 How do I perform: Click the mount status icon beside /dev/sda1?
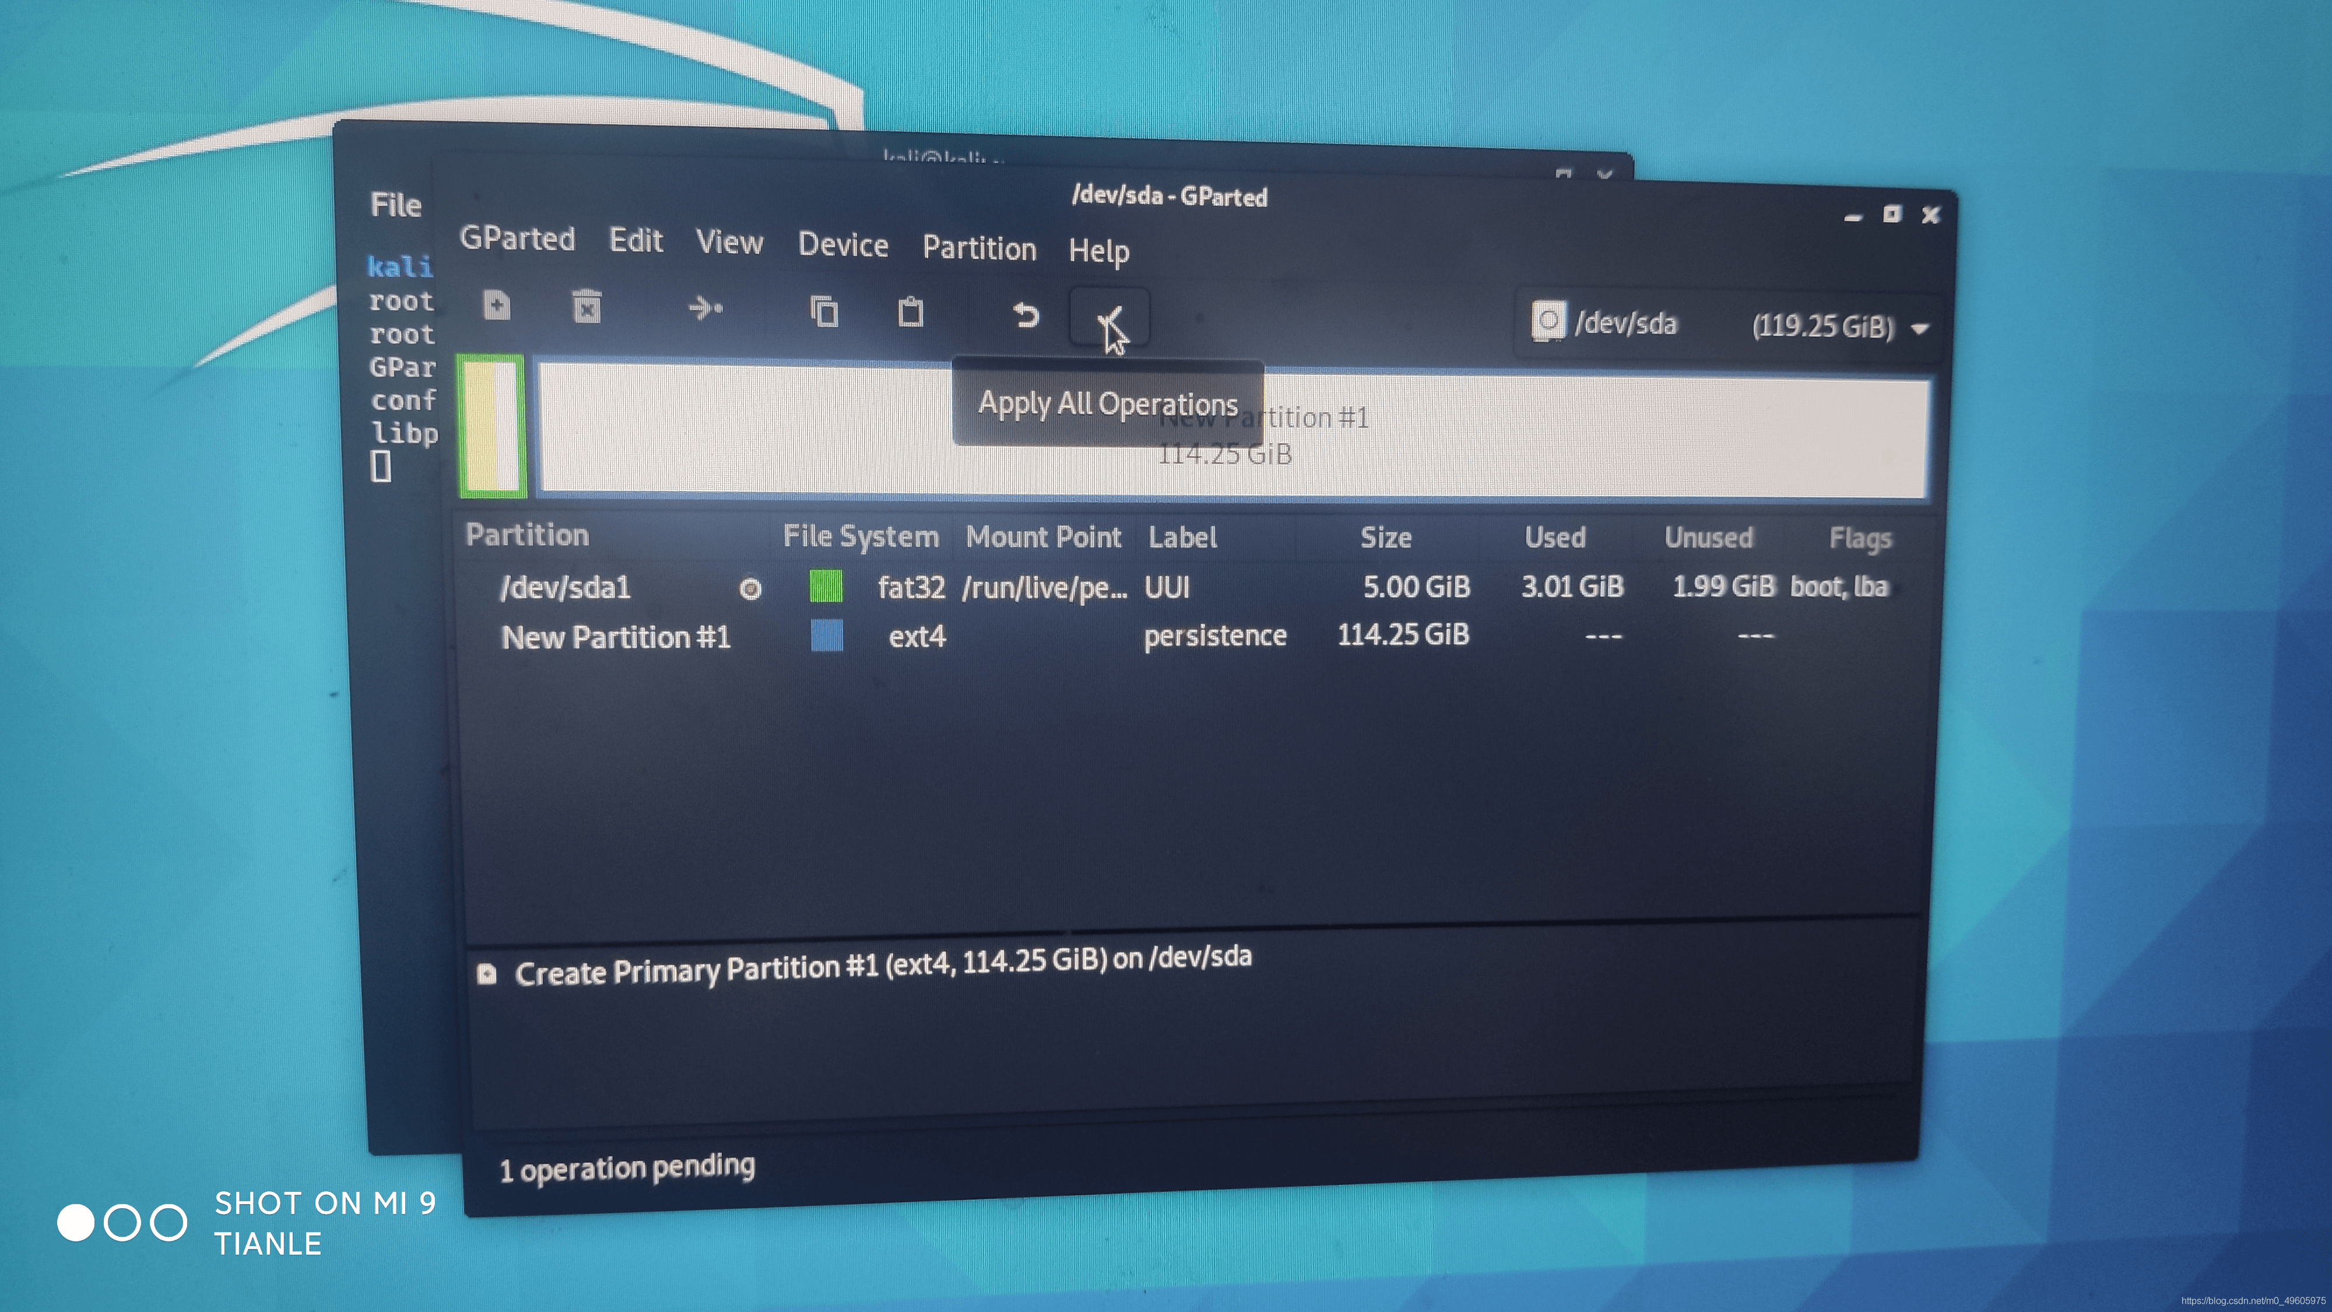click(750, 590)
